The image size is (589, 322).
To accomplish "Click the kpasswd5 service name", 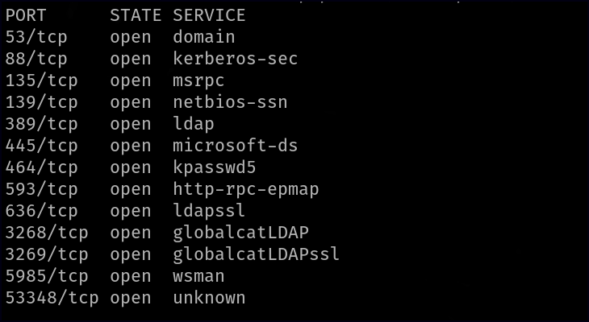I will pyautogui.click(x=215, y=167).
